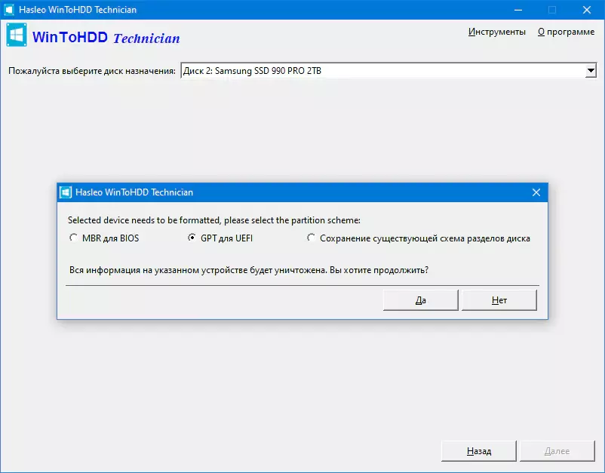Go back with the Назад button
Screen dimensions: 605x473
coord(479,451)
